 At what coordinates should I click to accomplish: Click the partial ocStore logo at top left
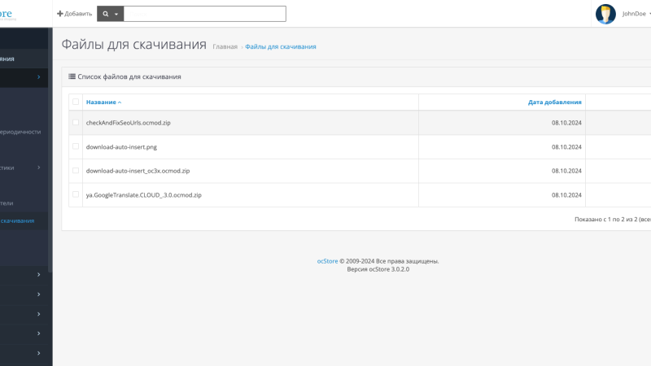(x=7, y=15)
